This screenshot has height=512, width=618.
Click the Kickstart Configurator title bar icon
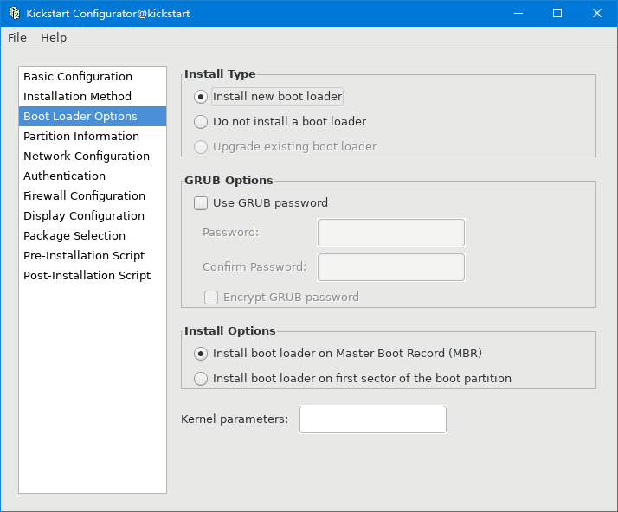point(15,13)
